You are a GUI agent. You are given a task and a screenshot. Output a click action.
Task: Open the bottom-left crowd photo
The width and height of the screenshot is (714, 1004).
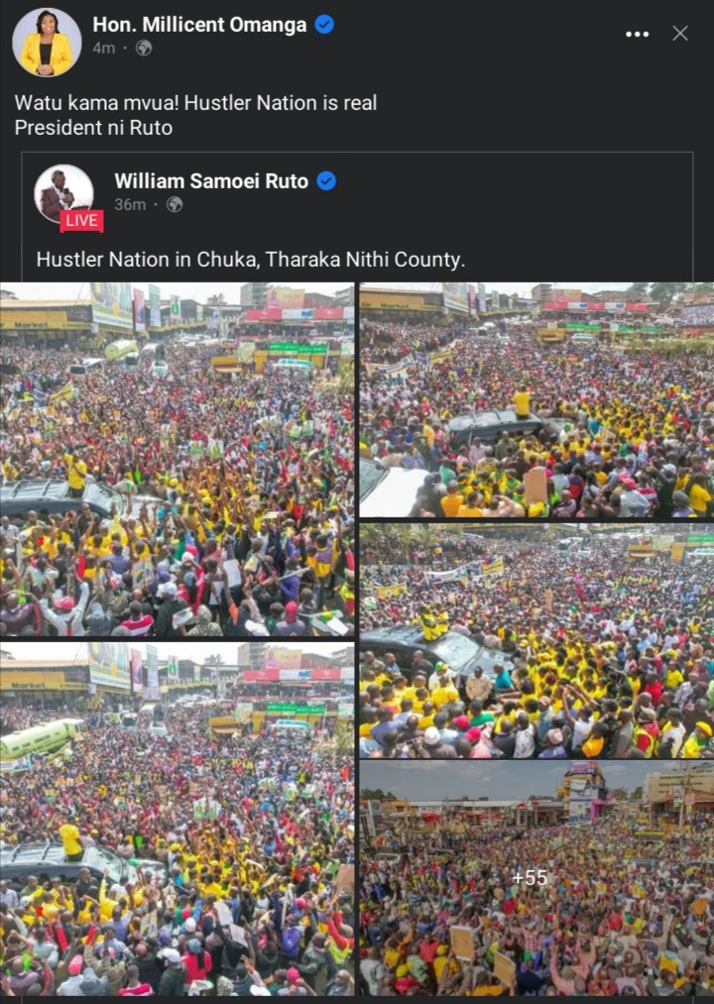point(177,819)
